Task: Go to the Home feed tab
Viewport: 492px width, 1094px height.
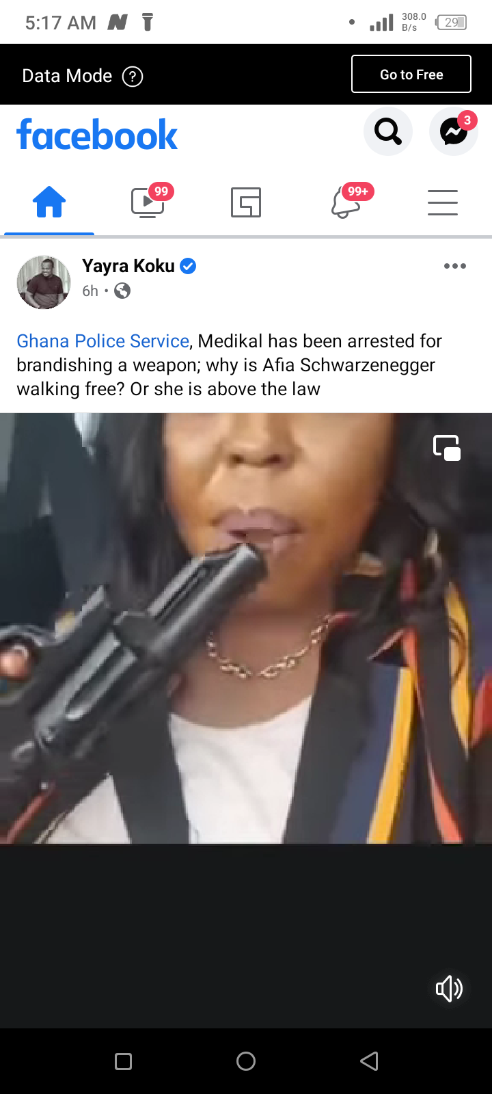Action: pyautogui.click(x=49, y=202)
